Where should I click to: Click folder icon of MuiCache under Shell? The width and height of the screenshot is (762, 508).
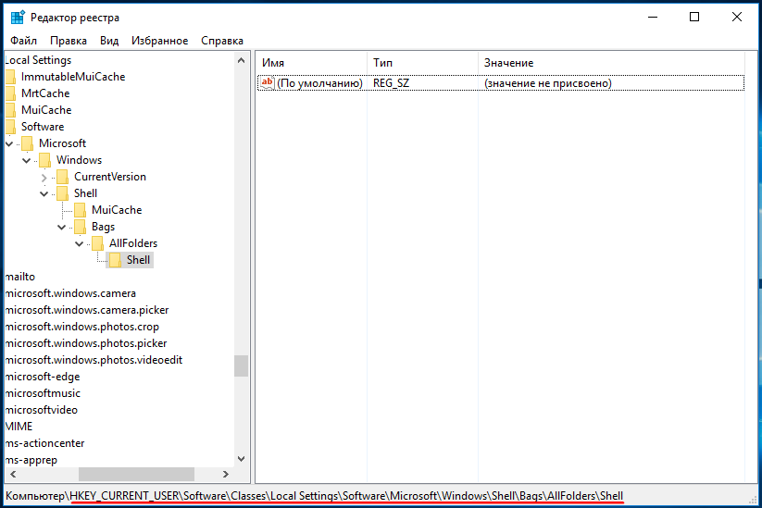[x=81, y=210]
